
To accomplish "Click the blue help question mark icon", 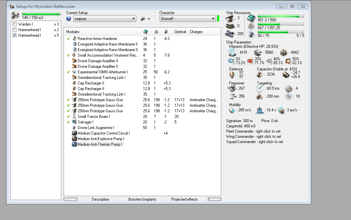I will coord(69,19).
